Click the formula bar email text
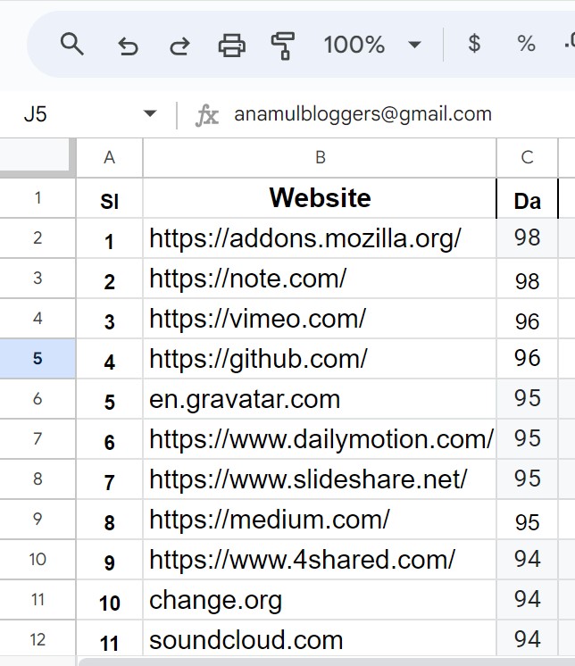 (x=362, y=114)
